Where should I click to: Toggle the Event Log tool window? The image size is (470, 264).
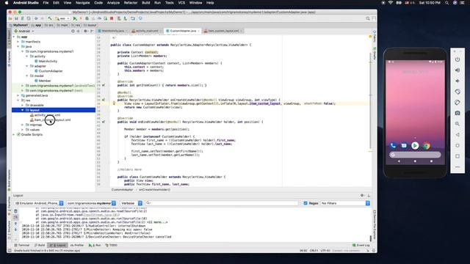(x=361, y=245)
